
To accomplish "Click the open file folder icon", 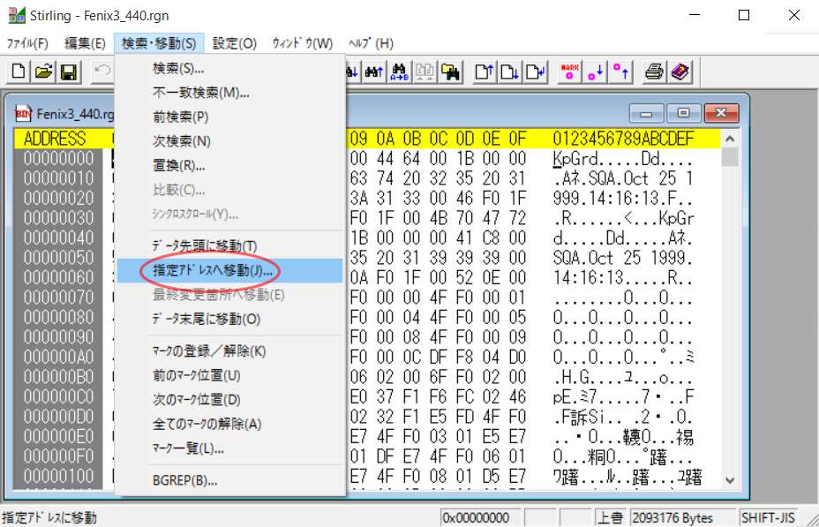I will pos(43,72).
